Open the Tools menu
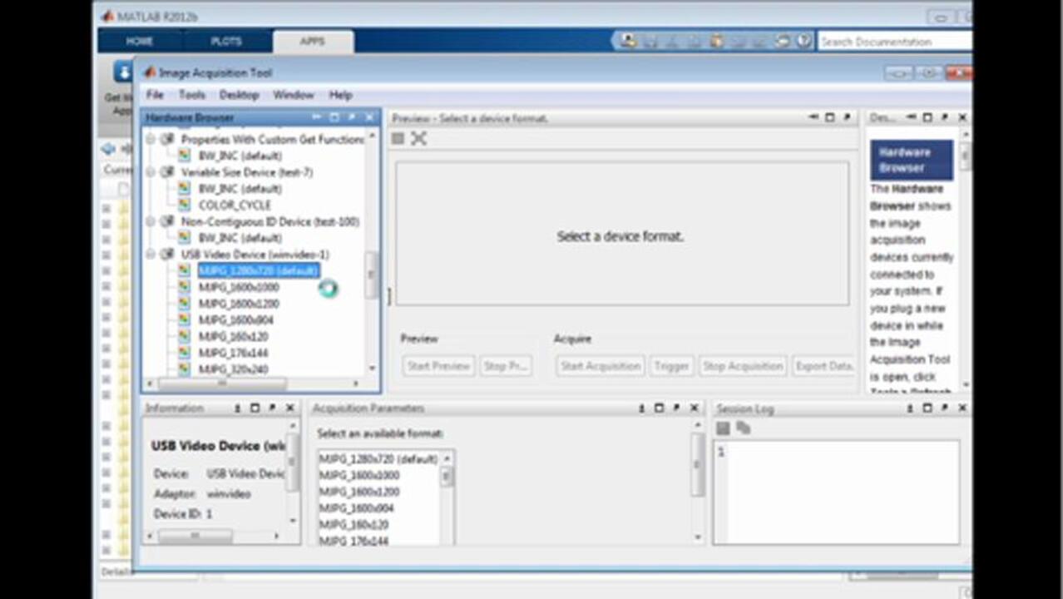 [x=191, y=95]
